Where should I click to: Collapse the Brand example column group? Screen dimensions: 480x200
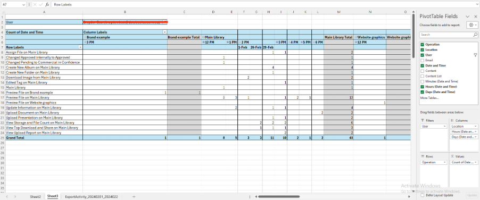coord(85,37)
